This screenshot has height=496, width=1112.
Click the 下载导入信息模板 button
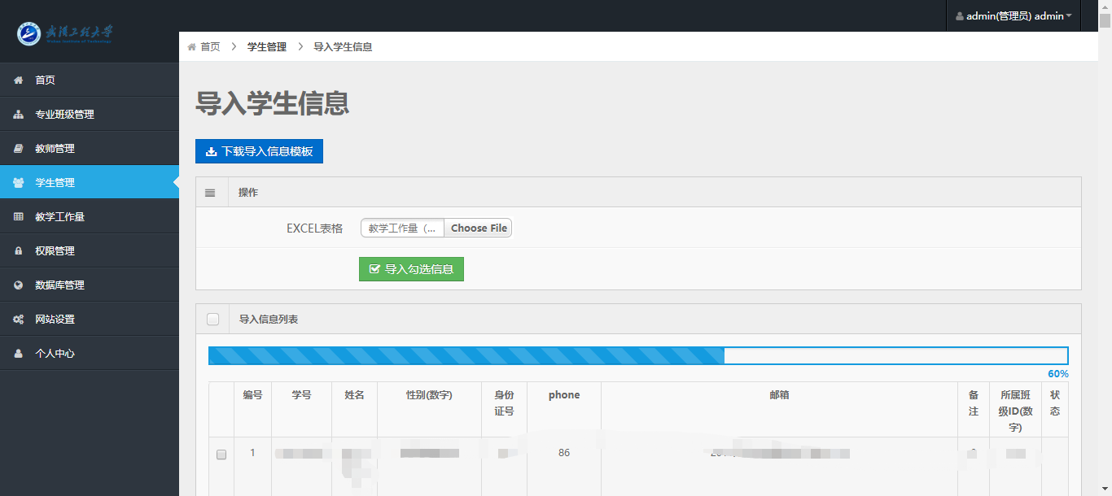click(x=259, y=151)
